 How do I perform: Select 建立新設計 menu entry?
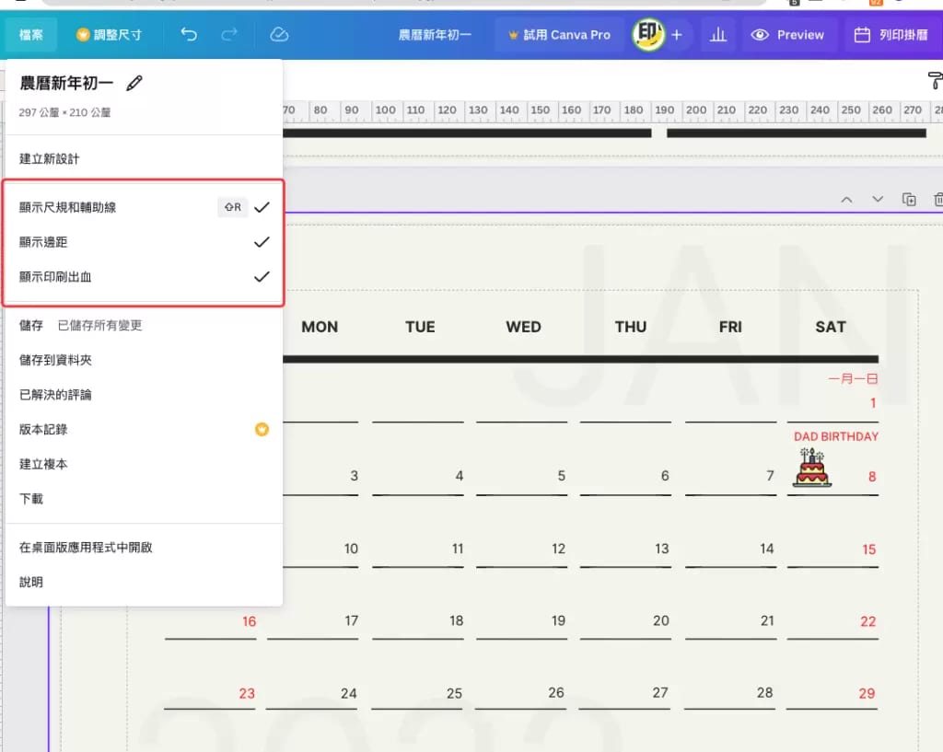coord(143,158)
